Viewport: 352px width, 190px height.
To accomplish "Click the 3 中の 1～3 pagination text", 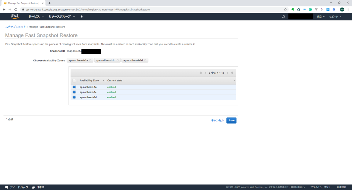I will click(x=216, y=73).
